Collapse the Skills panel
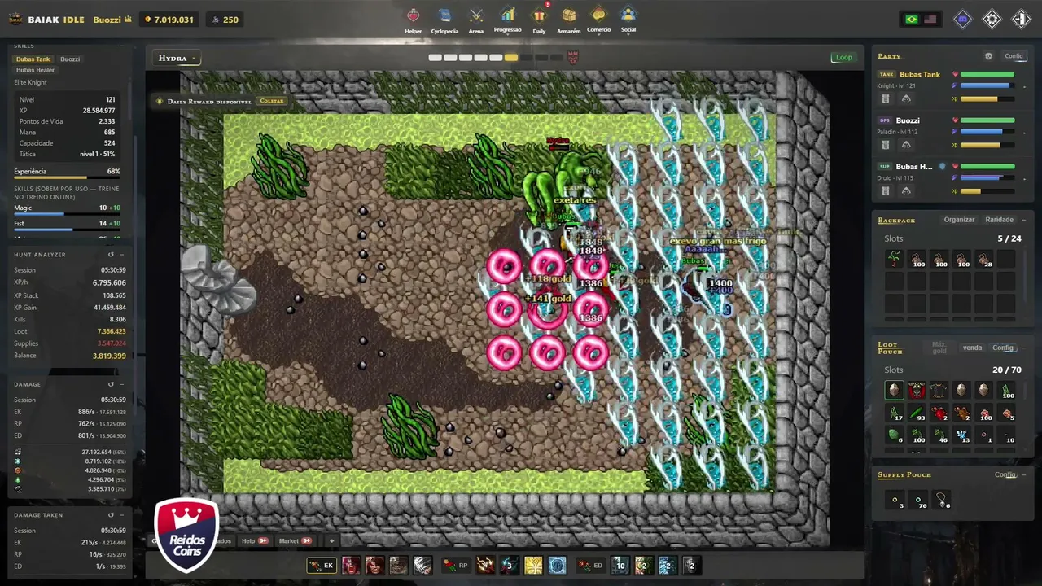The width and height of the screenshot is (1042, 586). point(121,46)
